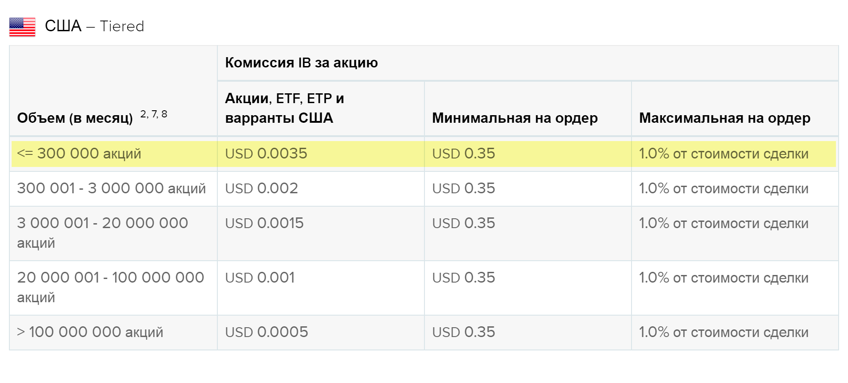The height and width of the screenshot is (383, 848).
Task: Select the 300 001 - 3 000 000 акций row
Action: 424,188
